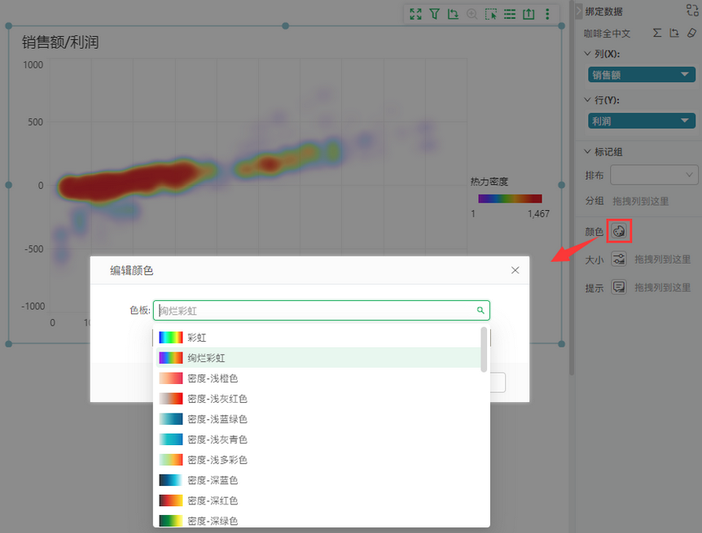
Task: Select the 密度-浅蓝绿色 palette
Action: click(318, 419)
